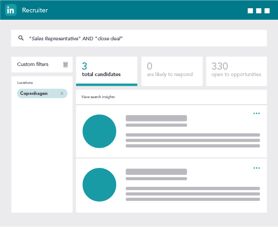Click the second candidate's profile photo
Image resolution: width=278 pixels, height=227 pixels.
(99, 185)
